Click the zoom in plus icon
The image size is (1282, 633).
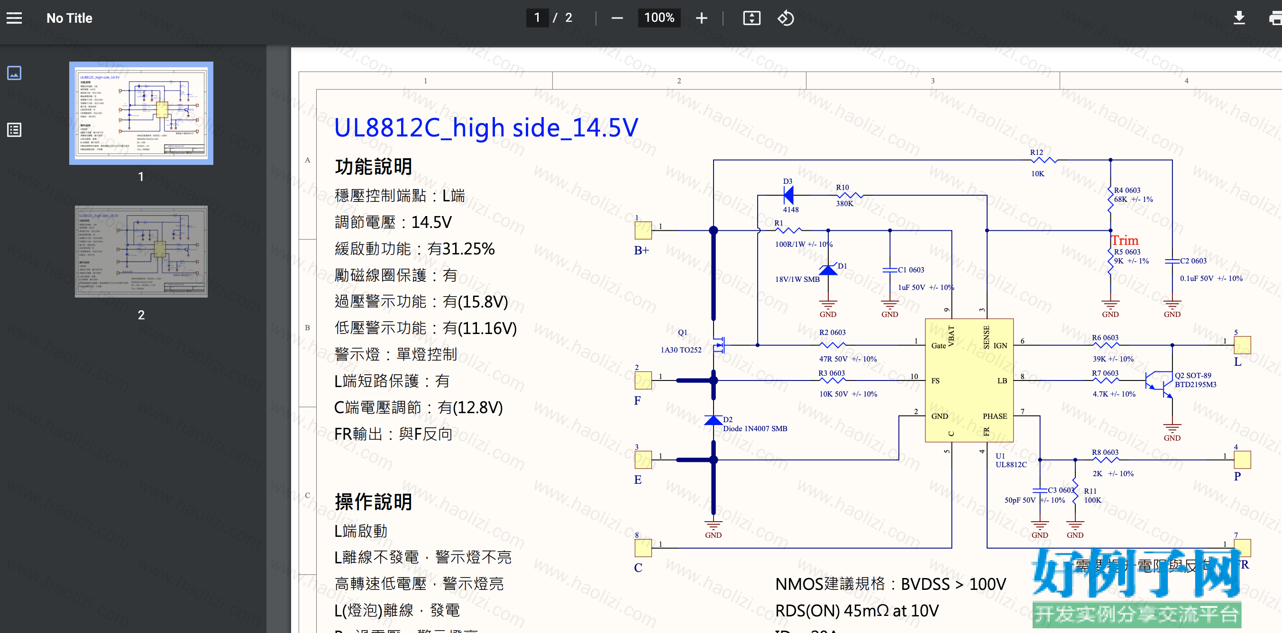click(702, 18)
